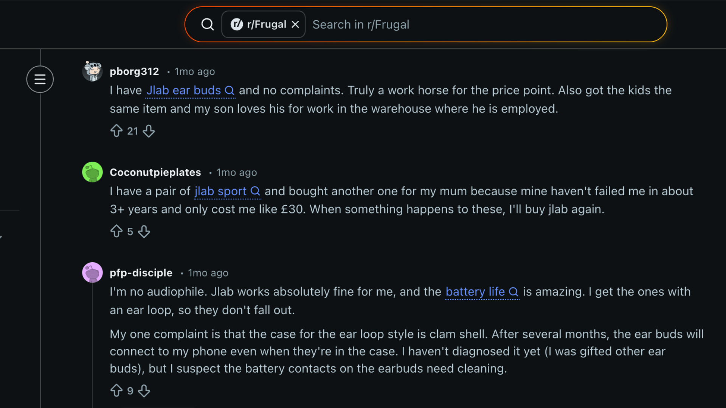
Task: Click the search icon beside 'battery life'
Action: tap(513, 292)
